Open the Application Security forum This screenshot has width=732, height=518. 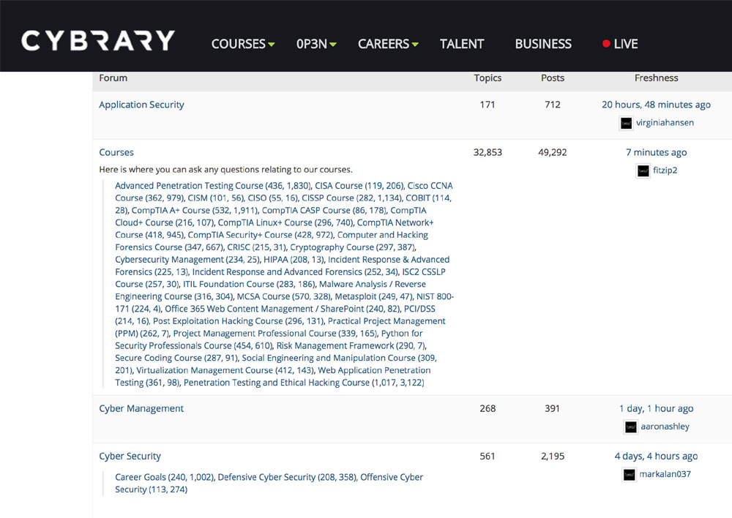141,105
